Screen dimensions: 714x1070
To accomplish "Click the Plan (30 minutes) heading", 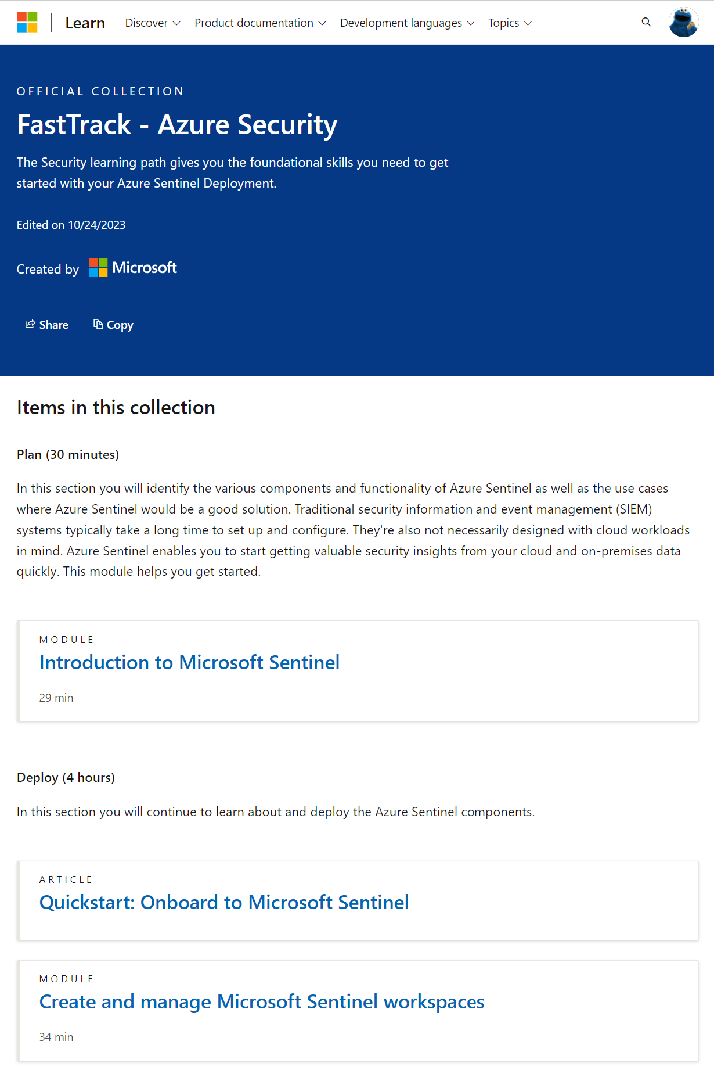I will coord(68,454).
